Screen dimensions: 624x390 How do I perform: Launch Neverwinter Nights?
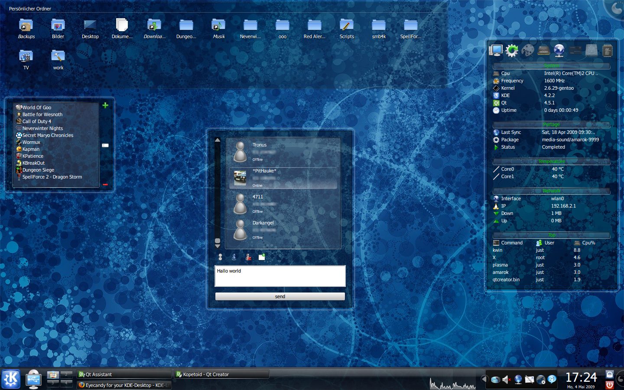point(39,128)
